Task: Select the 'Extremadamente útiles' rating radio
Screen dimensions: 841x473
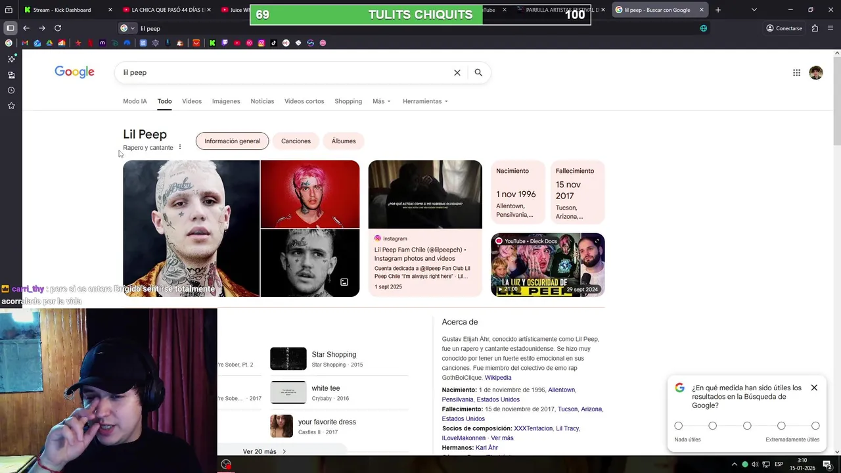Action: (815, 426)
